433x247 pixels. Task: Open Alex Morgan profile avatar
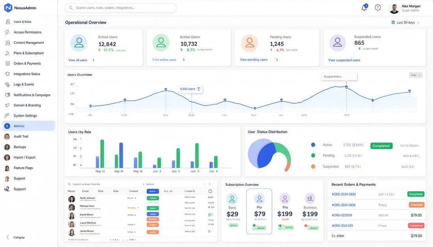(x=394, y=8)
